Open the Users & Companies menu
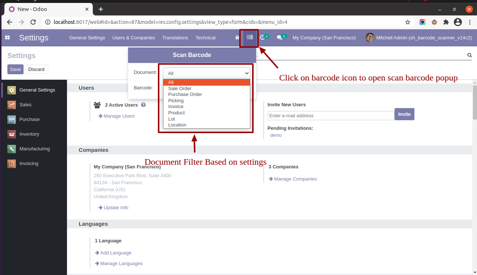The image size is (477, 275). point(134,37)
